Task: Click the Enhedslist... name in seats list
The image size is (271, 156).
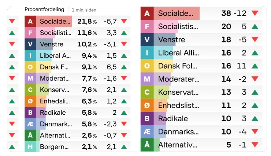Action: (178, 105)
